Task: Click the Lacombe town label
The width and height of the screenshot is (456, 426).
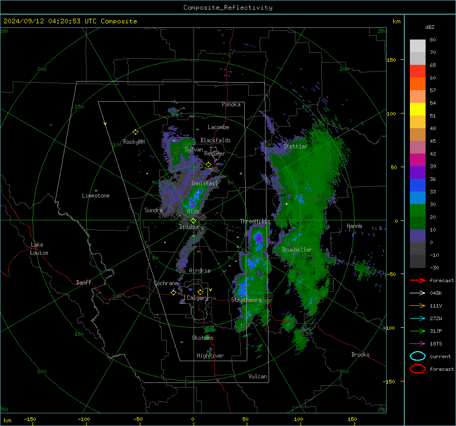Action: point(218,127)
